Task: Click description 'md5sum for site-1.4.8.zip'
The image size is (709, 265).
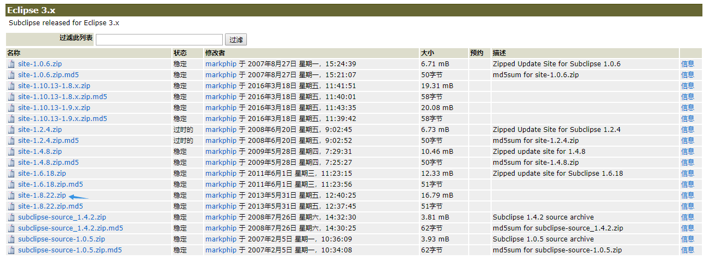Action: tap(535, 163)
